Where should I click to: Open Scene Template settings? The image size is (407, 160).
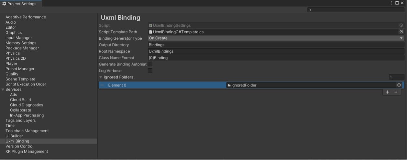pos(20,79)
